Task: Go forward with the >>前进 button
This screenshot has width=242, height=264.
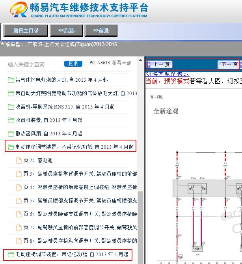Action: (101, 30)
